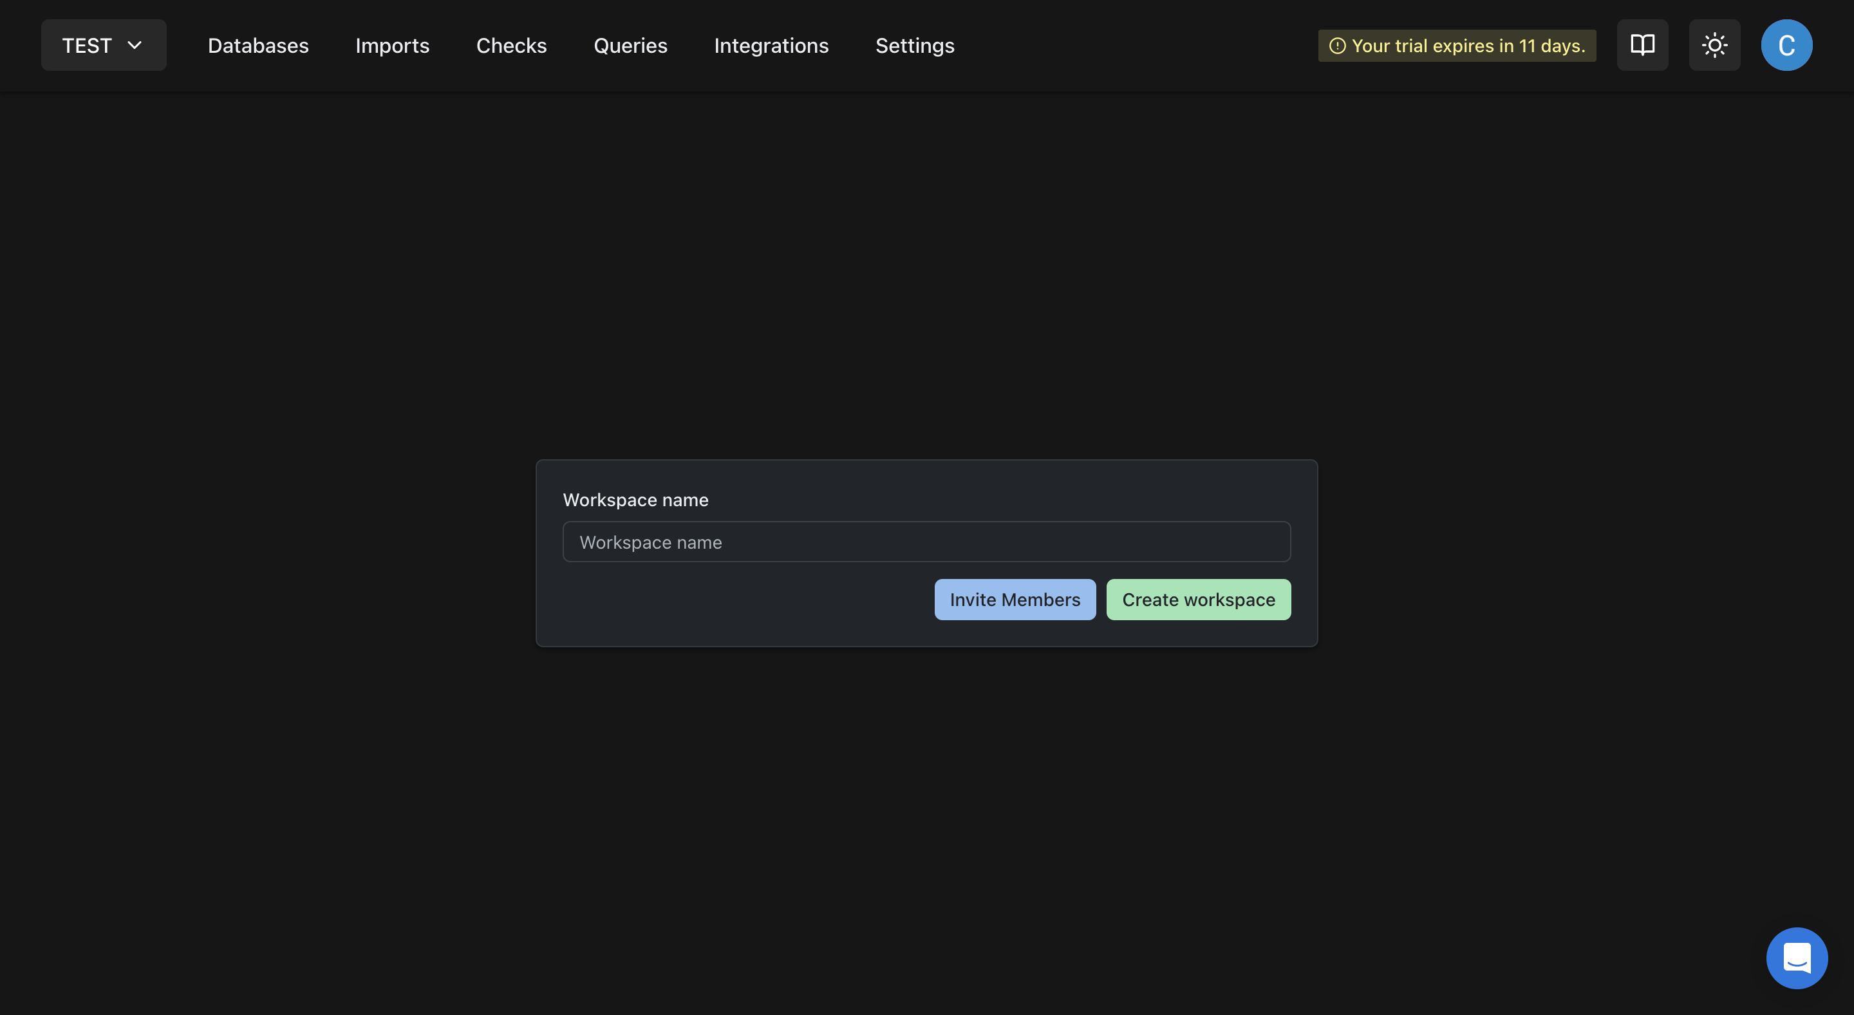The width and height of the screenshot is (1854, 1015).
Task: Click the Create workspace button
Action: [x=1197, y=599]
